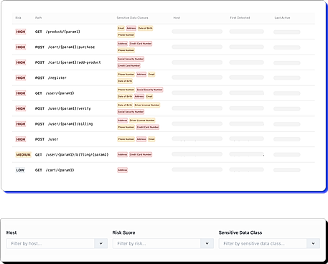The width and height of the screenshot is (328, 264).
Task: Click the Social Security Number tag in the add-product row
Action: [131, 59]
